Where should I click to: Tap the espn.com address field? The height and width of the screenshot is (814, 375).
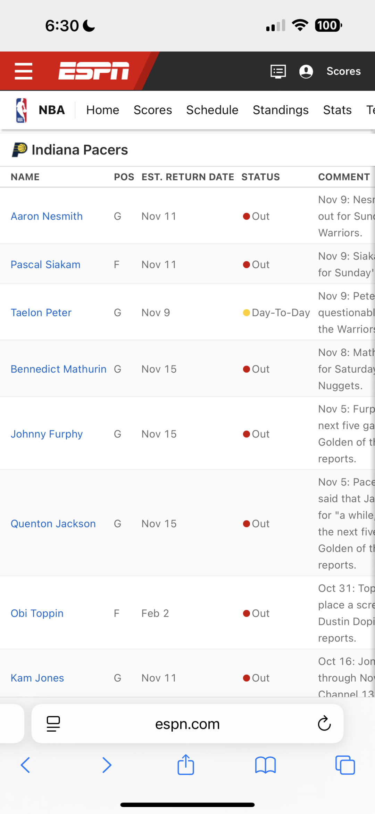click(187, 724)
